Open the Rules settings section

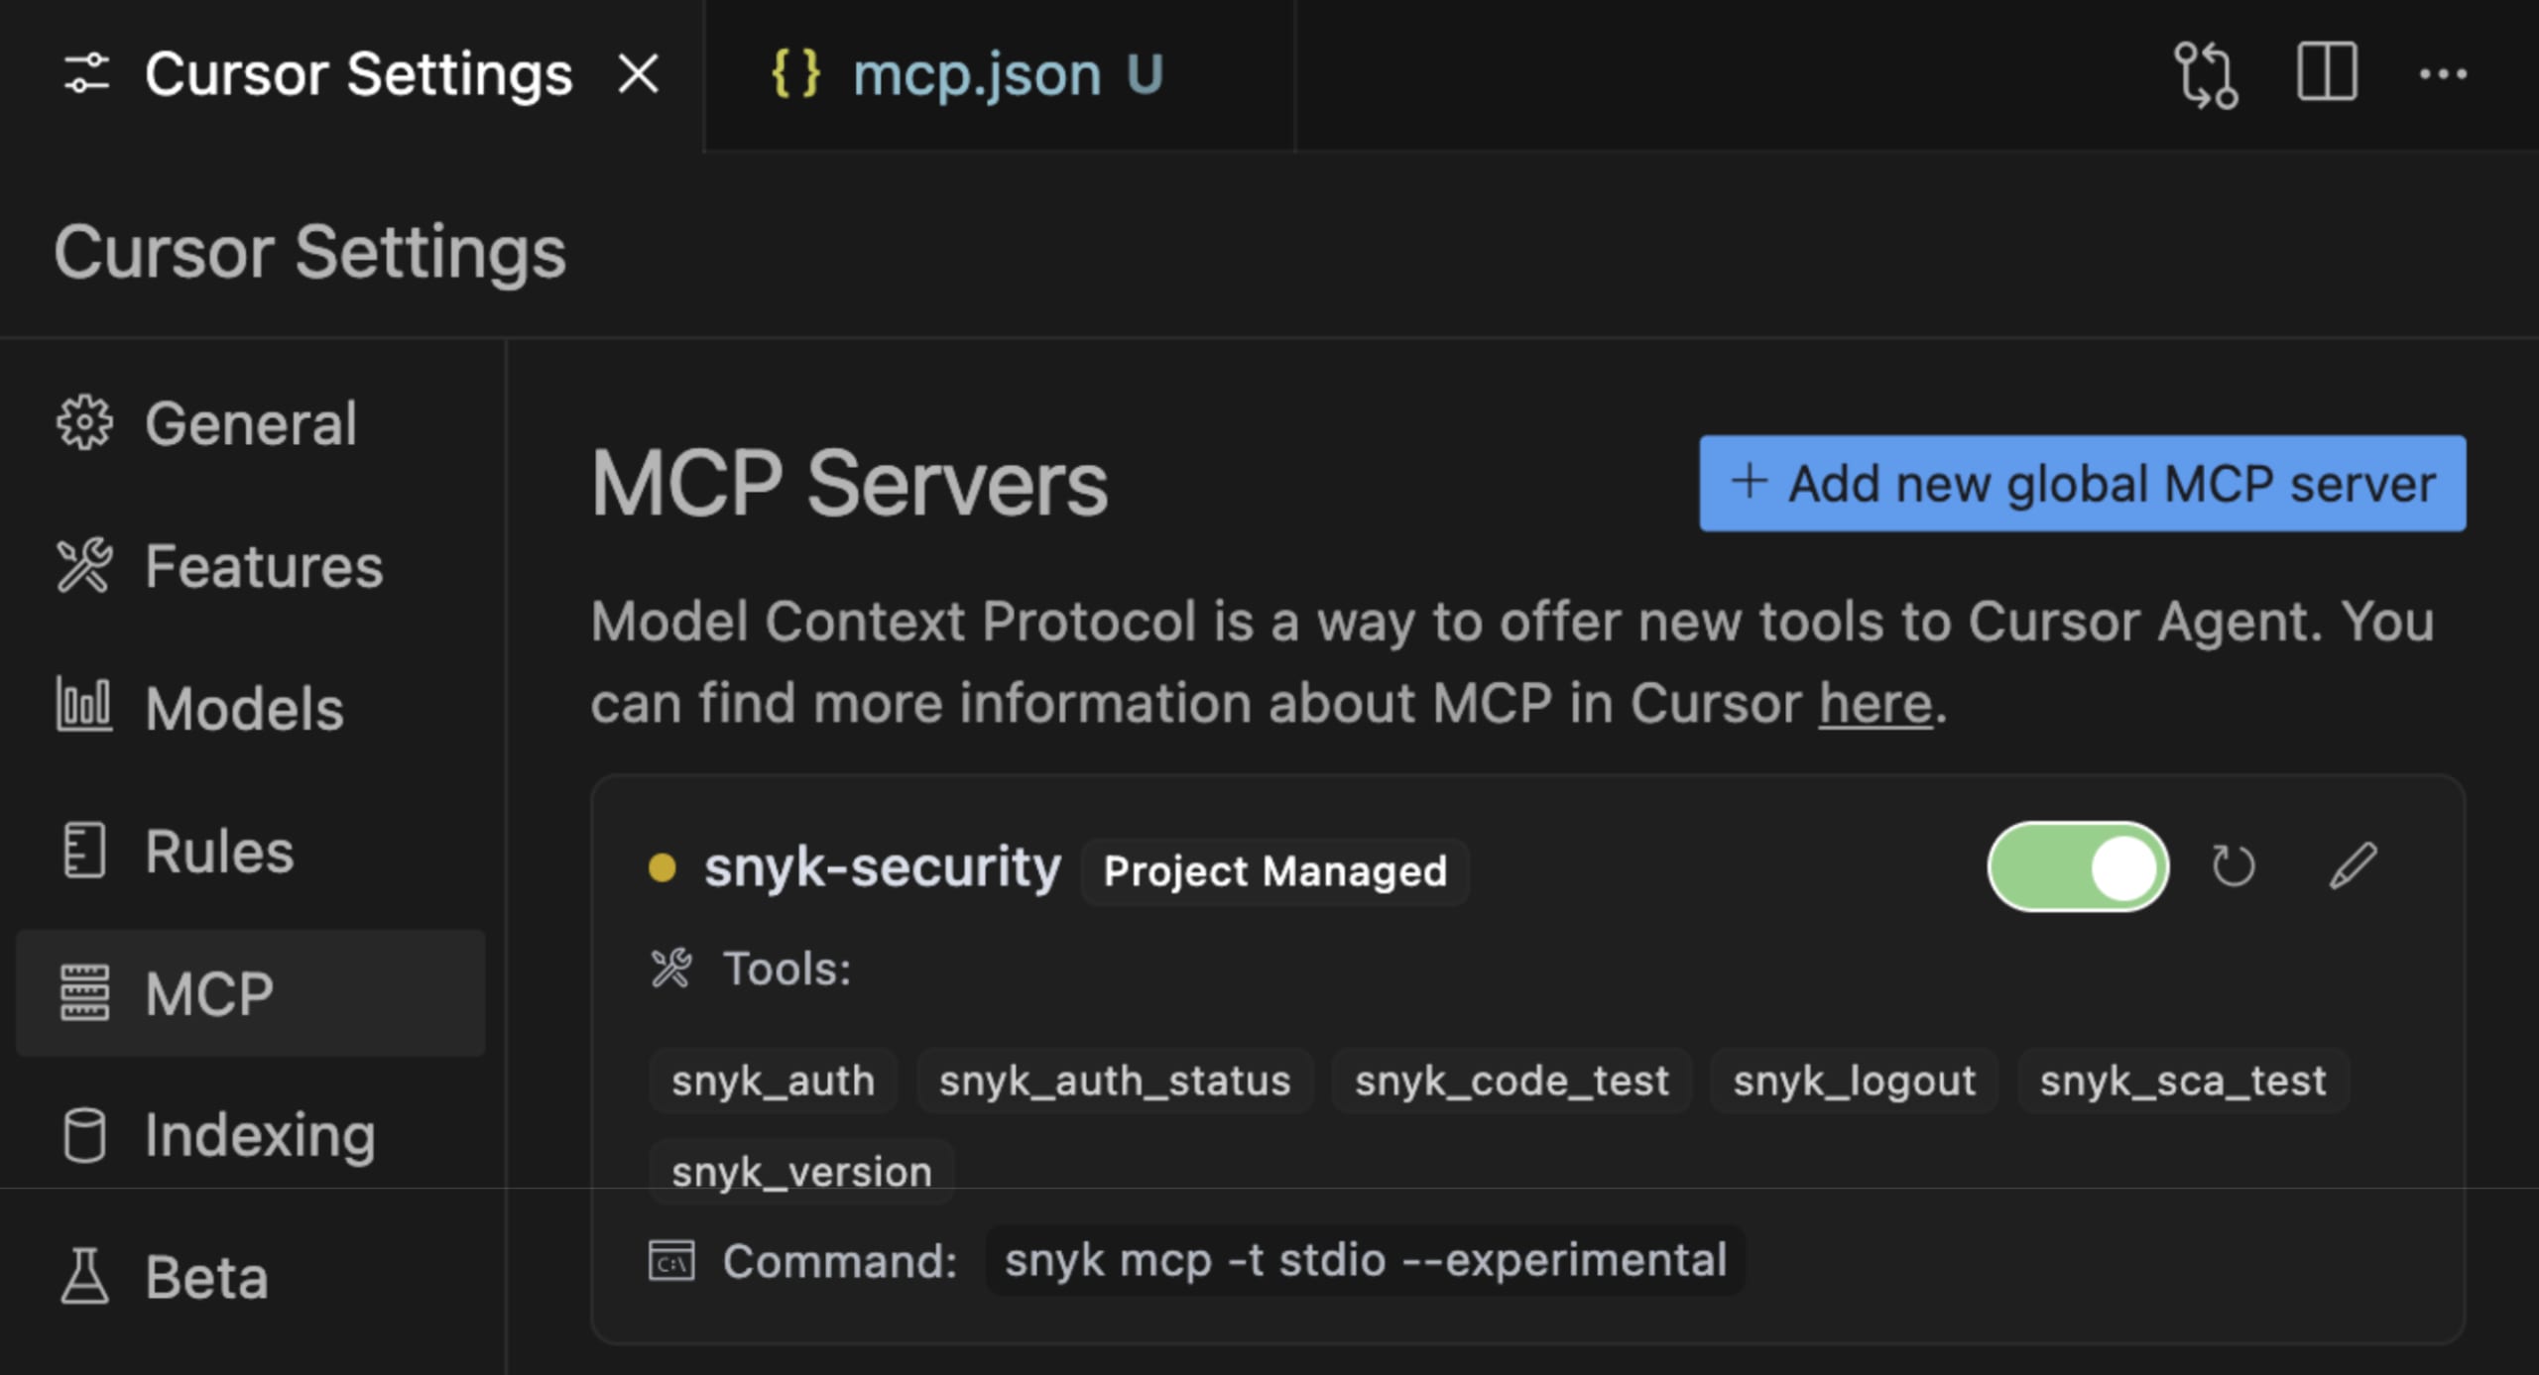click(250, 851)
